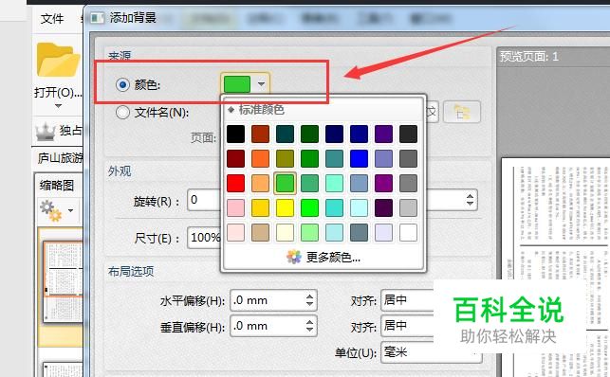Click the 旋转(R) input field
The image size is (610, 377).
pos(204,201)
